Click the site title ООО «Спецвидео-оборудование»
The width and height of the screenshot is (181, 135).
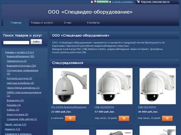point(90,12)
